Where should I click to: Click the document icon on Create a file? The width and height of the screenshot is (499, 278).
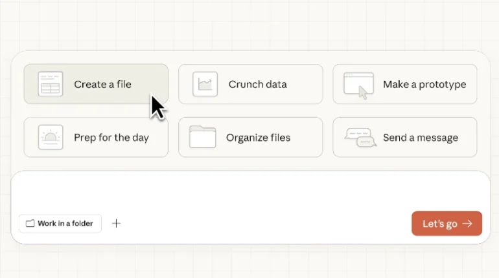pos(50,84)
